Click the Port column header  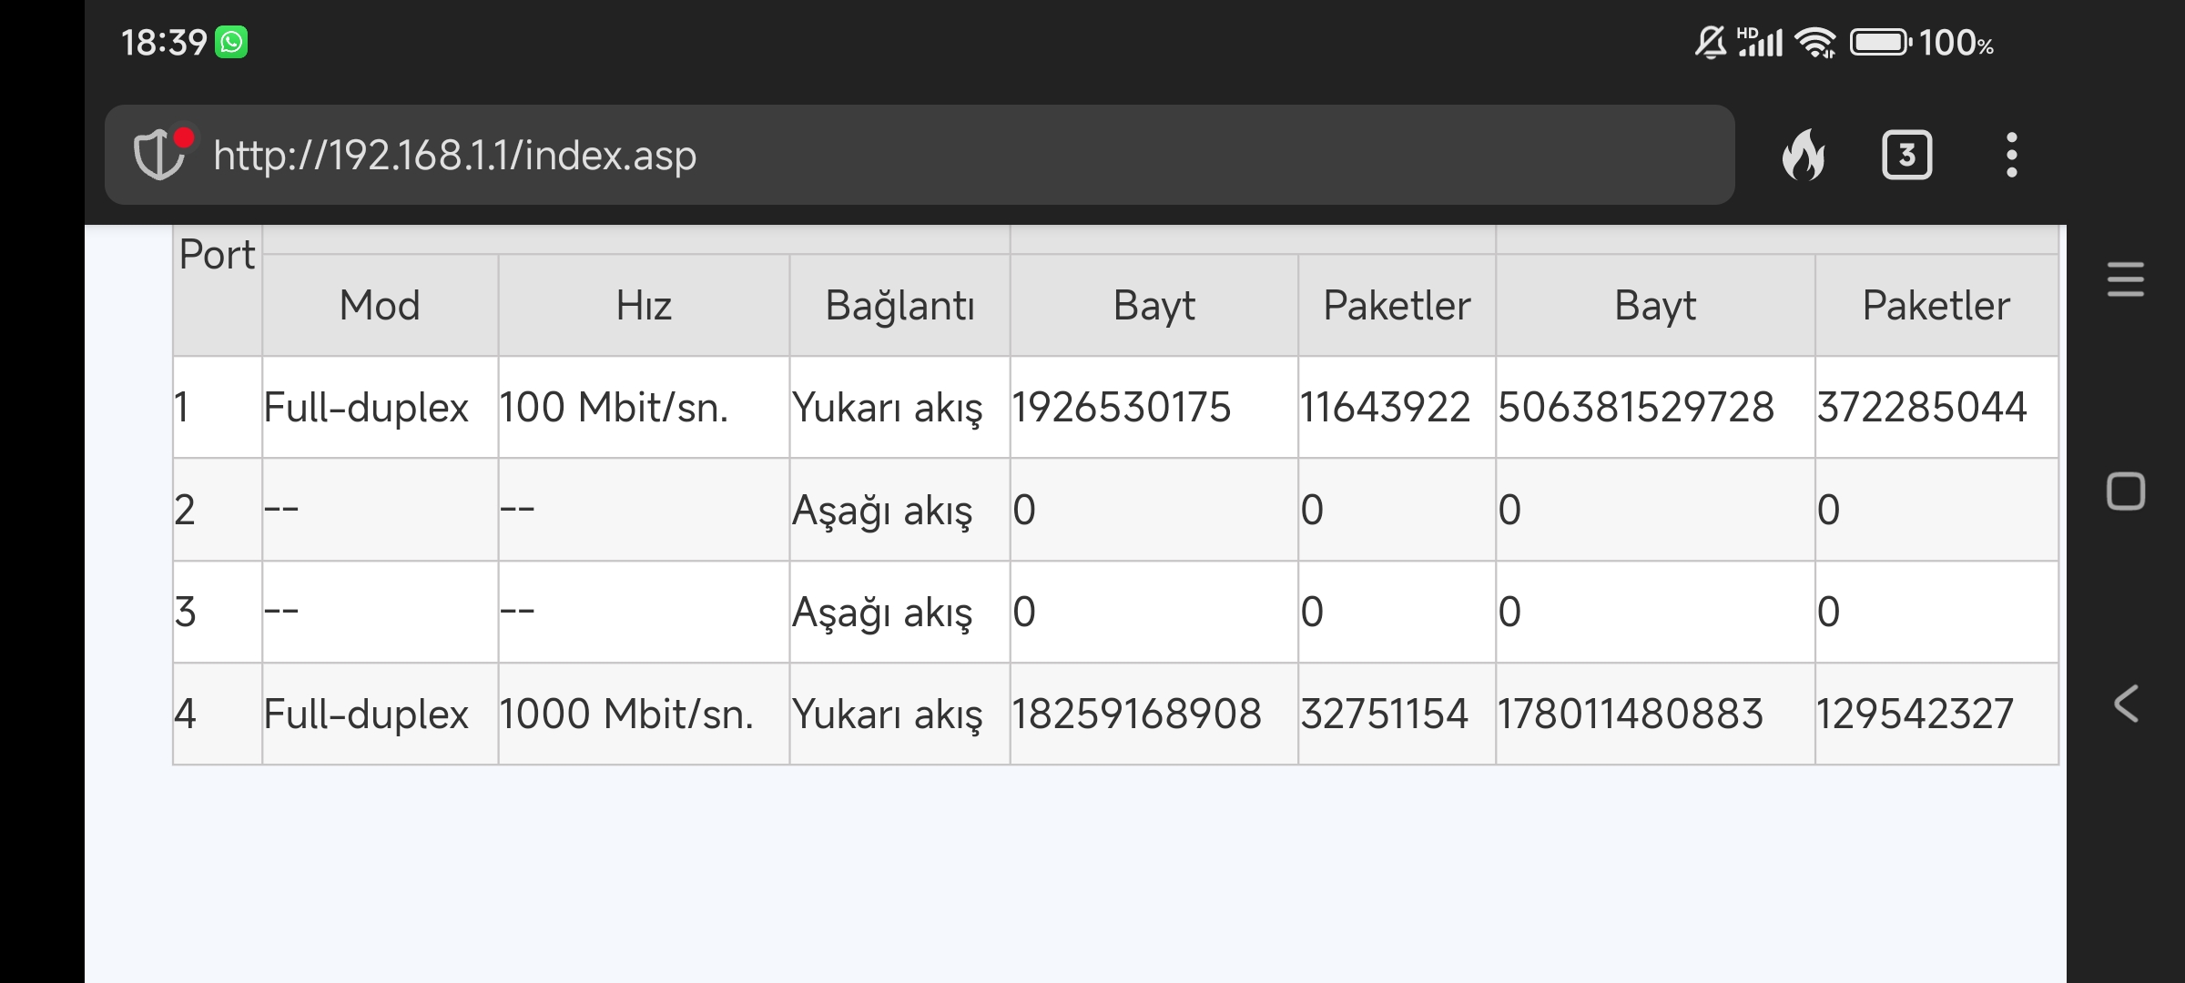click(217, 255)
